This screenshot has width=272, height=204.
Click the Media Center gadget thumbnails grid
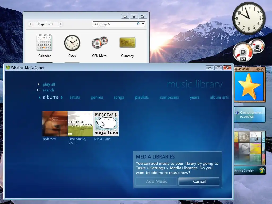pyautogui.click(x=250, y=148)
